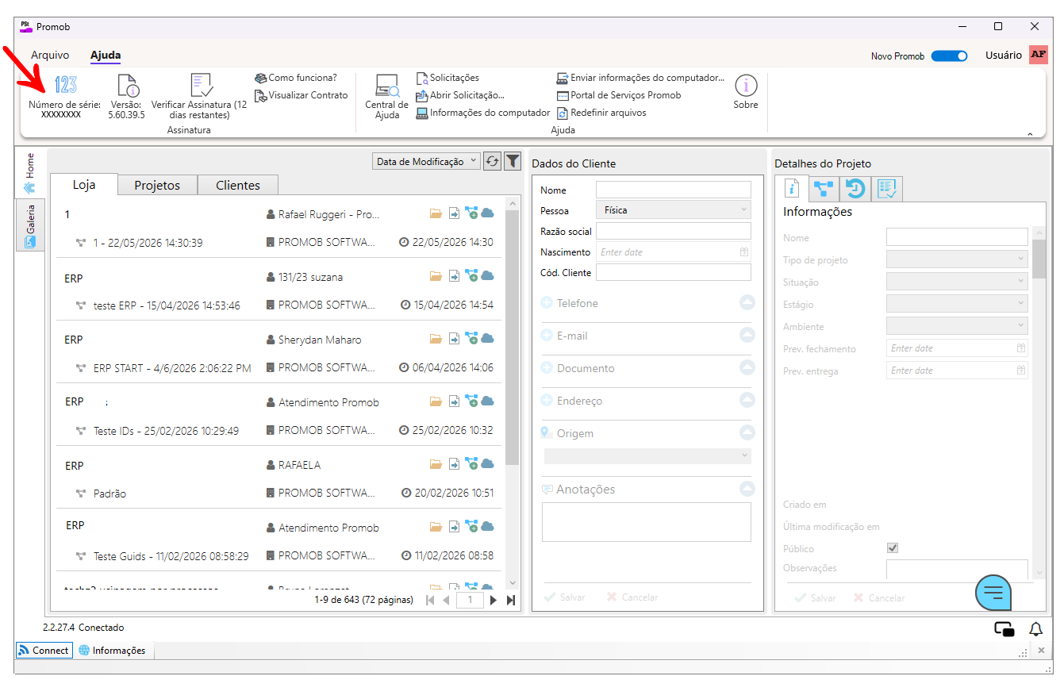This screenshot has height=699, width=1060.
Task: Switch to the Projetos tab
Action: tap(157, 185)
